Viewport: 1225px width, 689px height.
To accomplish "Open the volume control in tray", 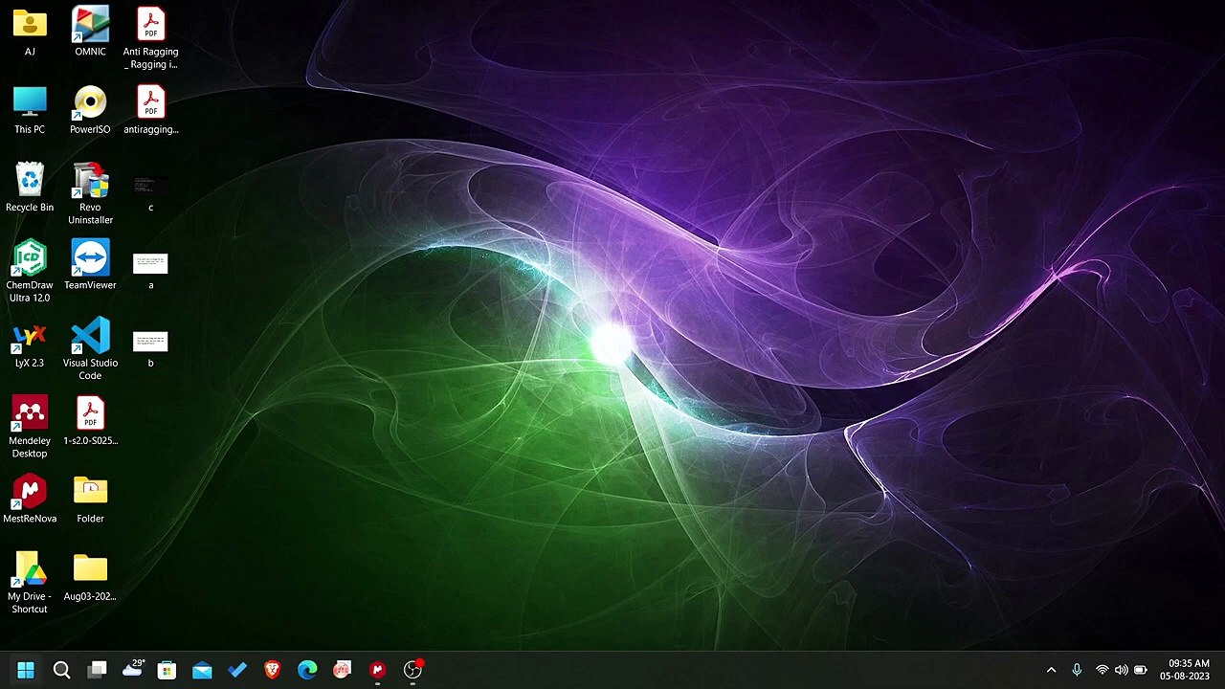I will [1121, 670].
